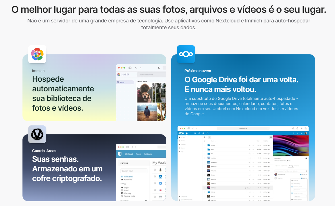
Task: Tick the select-all checkbox in Nextcloud's file list
Action: (204, 141)
